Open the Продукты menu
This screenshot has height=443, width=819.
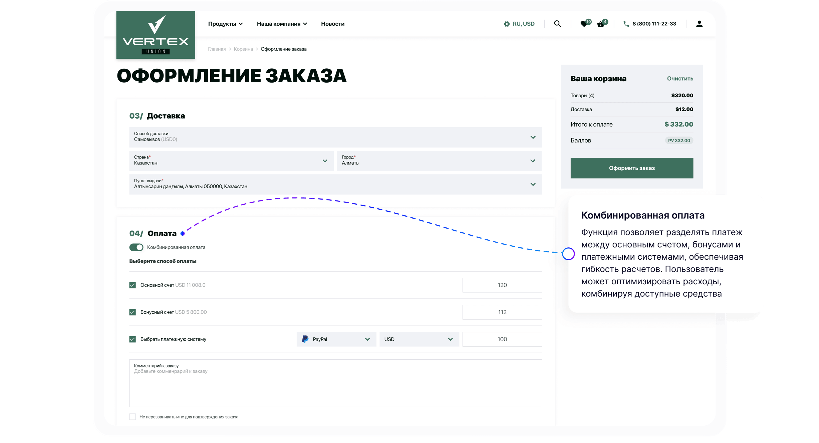(x=226, y=24)
